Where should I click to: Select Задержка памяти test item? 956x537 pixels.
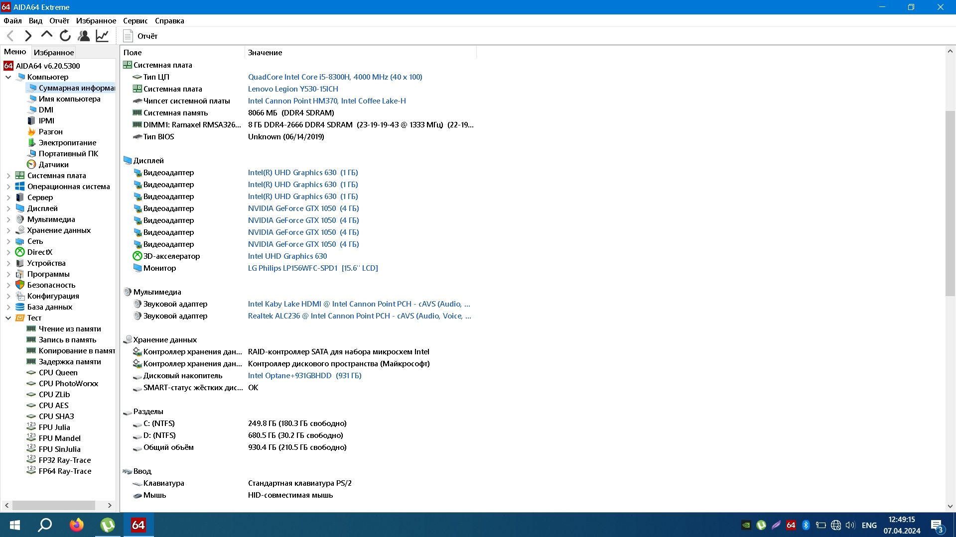coord(69,362)
